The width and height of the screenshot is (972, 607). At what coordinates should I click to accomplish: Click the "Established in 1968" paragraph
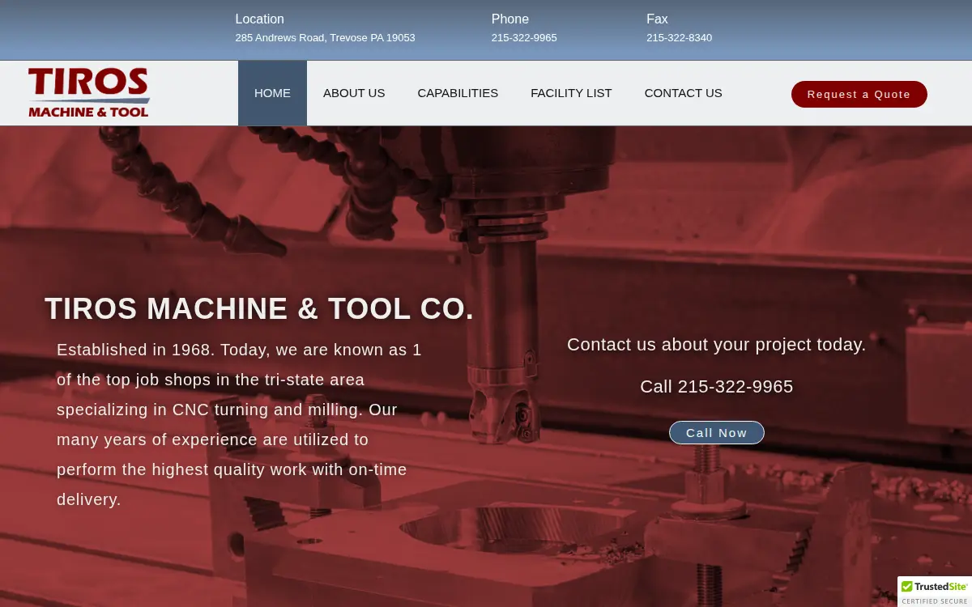[x=239, y=425]
